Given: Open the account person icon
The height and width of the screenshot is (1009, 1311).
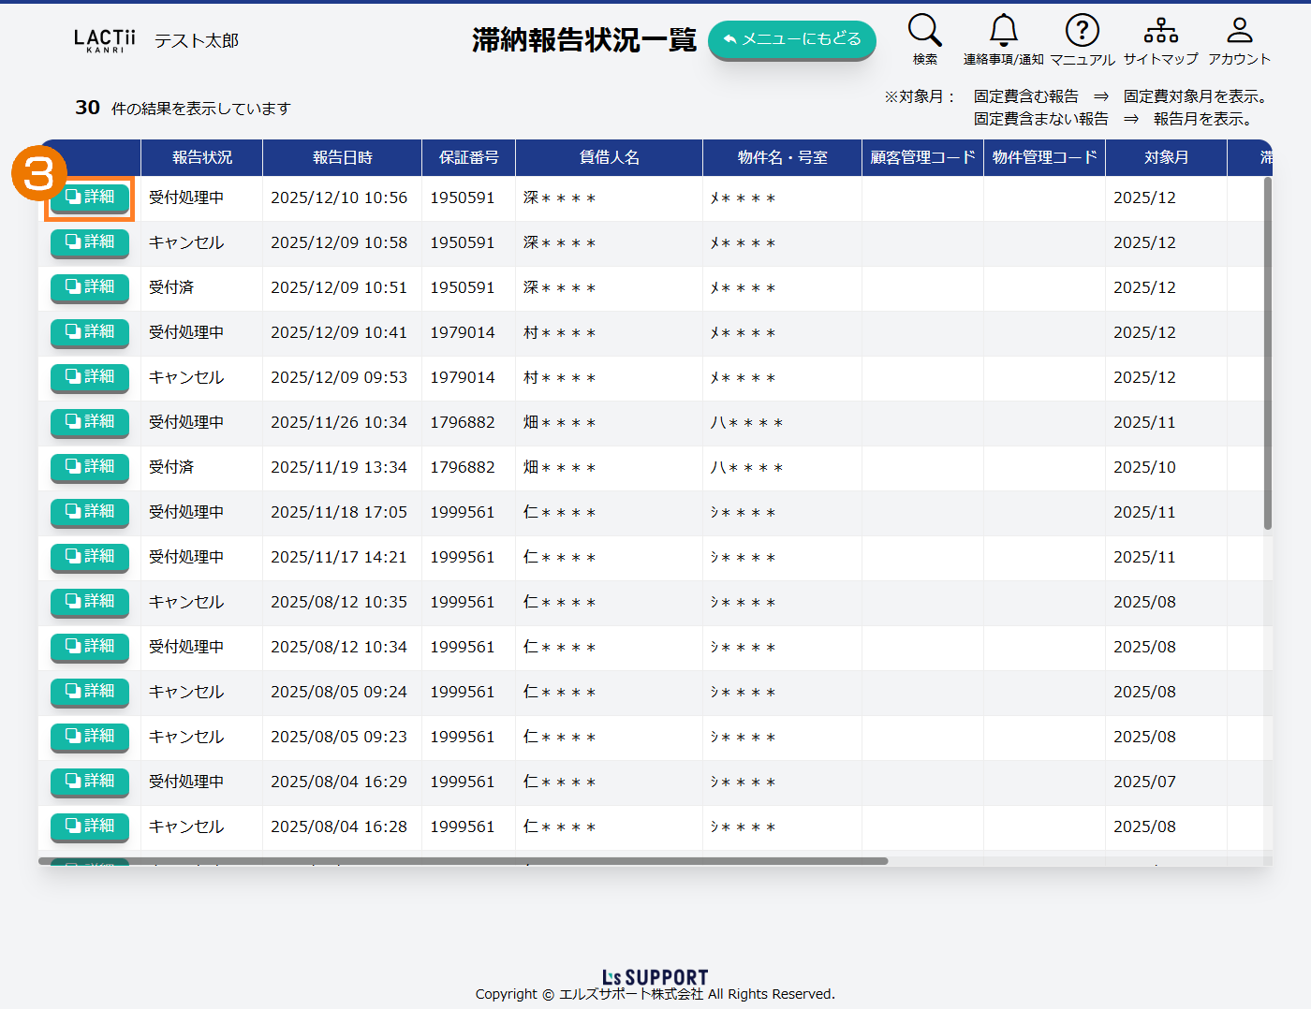Looking at the screenshot, I should [x=1239, y=31].
